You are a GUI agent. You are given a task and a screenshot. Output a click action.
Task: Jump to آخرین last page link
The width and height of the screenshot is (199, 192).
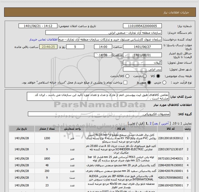(165, 123)
